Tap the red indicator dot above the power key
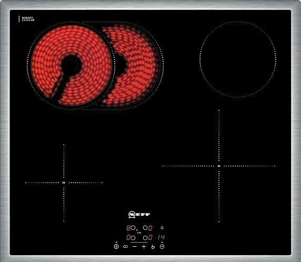This screenshot has width=301, height=262. (x=116, y=242)
